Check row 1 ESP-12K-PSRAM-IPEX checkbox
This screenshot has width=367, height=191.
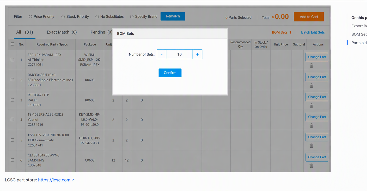[x=12, y=59]
